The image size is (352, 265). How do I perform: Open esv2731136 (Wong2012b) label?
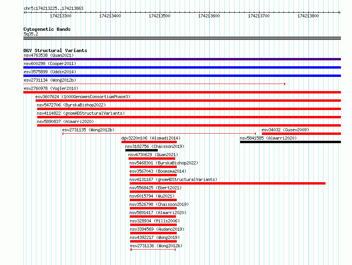coord(156,246)
